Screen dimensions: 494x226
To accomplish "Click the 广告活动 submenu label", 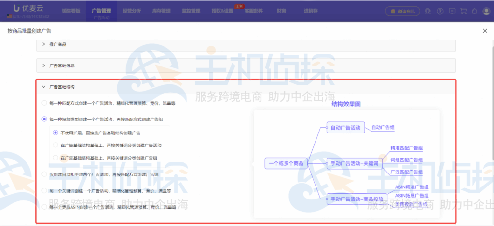I will coord(101,18).
